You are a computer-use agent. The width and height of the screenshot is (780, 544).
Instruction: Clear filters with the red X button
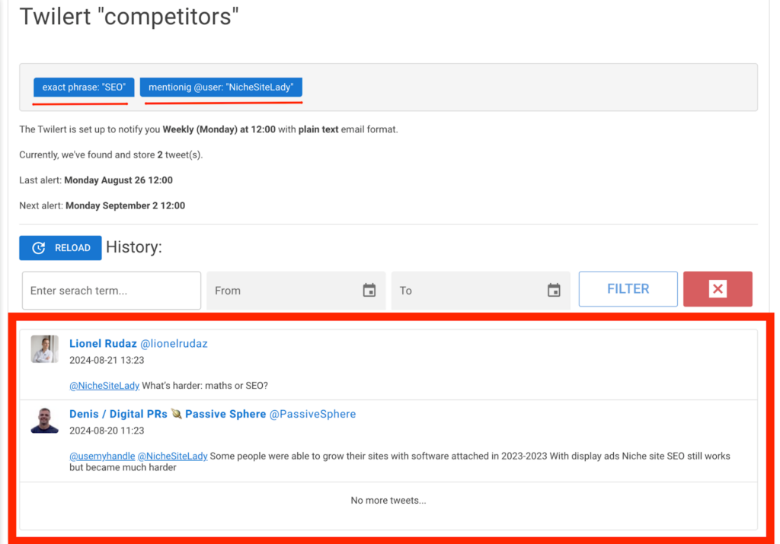[x=718, y=289]
